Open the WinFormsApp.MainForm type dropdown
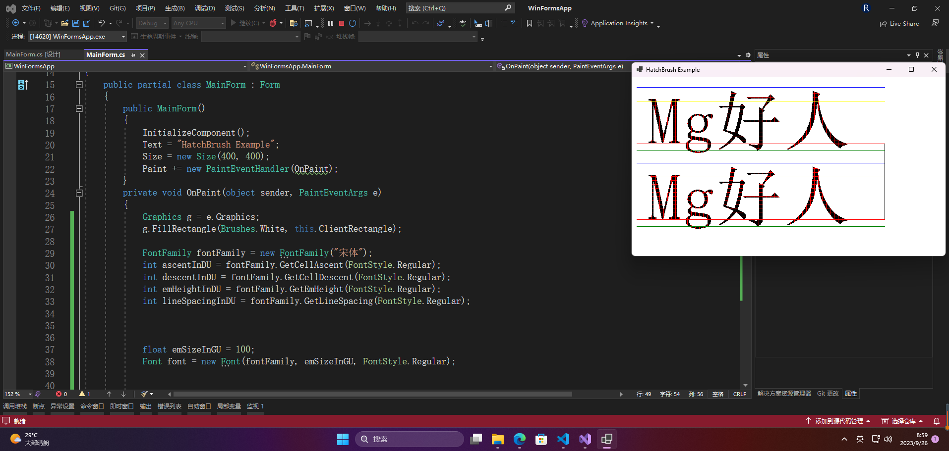The image size is (949, 451). point(371,66)
